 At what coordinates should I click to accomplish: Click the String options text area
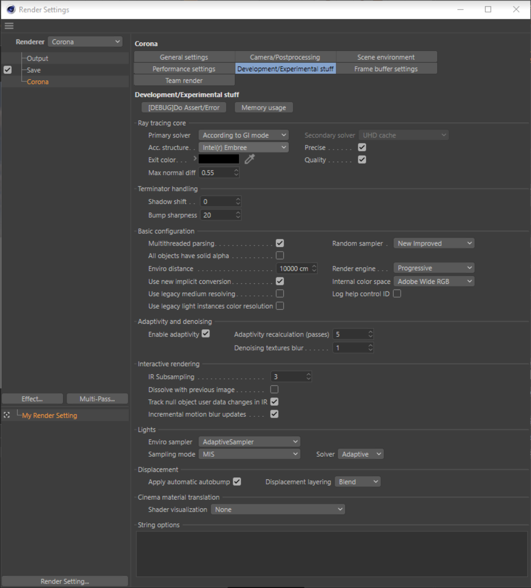(332, 554)
